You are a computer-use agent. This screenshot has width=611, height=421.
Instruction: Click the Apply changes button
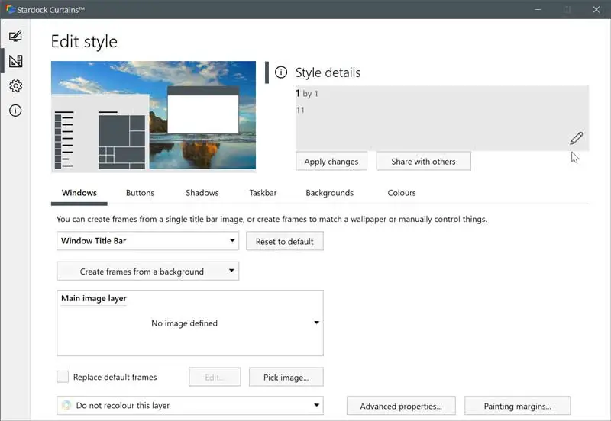tap(331, 162)
